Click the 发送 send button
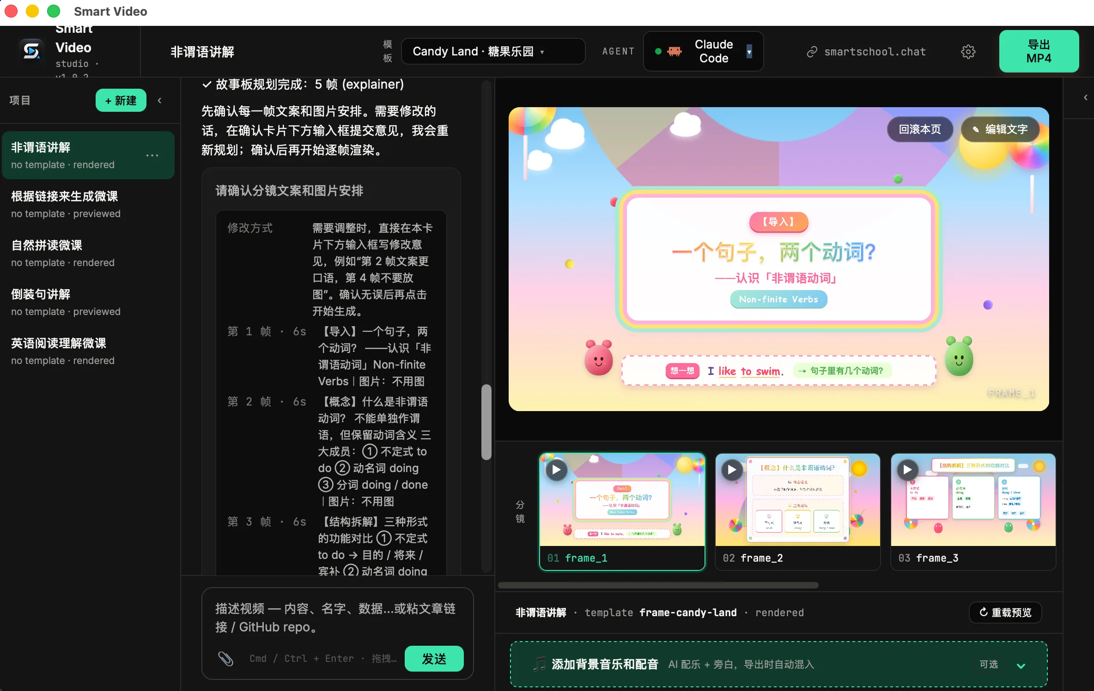This screenshot has width=1094, height=691. click(434, 659)
